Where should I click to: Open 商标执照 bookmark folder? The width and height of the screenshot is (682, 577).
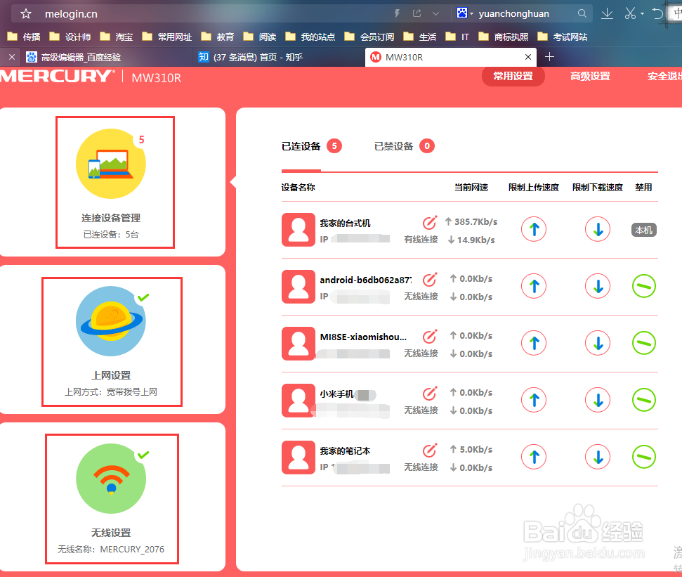(x=503, y=37)
